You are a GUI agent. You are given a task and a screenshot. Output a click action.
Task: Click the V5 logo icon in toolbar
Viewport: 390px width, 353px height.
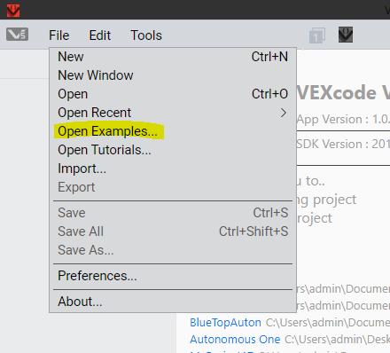coord(18,35)
